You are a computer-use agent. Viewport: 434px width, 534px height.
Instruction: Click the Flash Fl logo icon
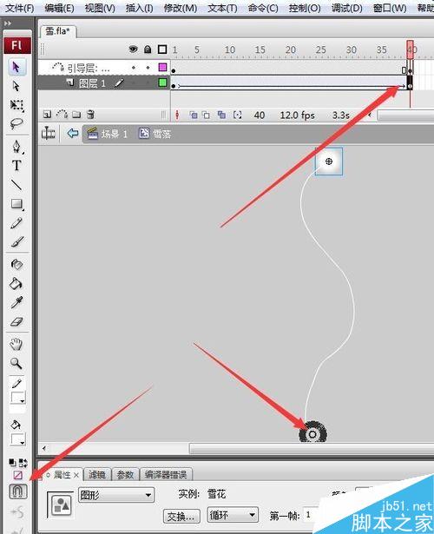(17, 45)
